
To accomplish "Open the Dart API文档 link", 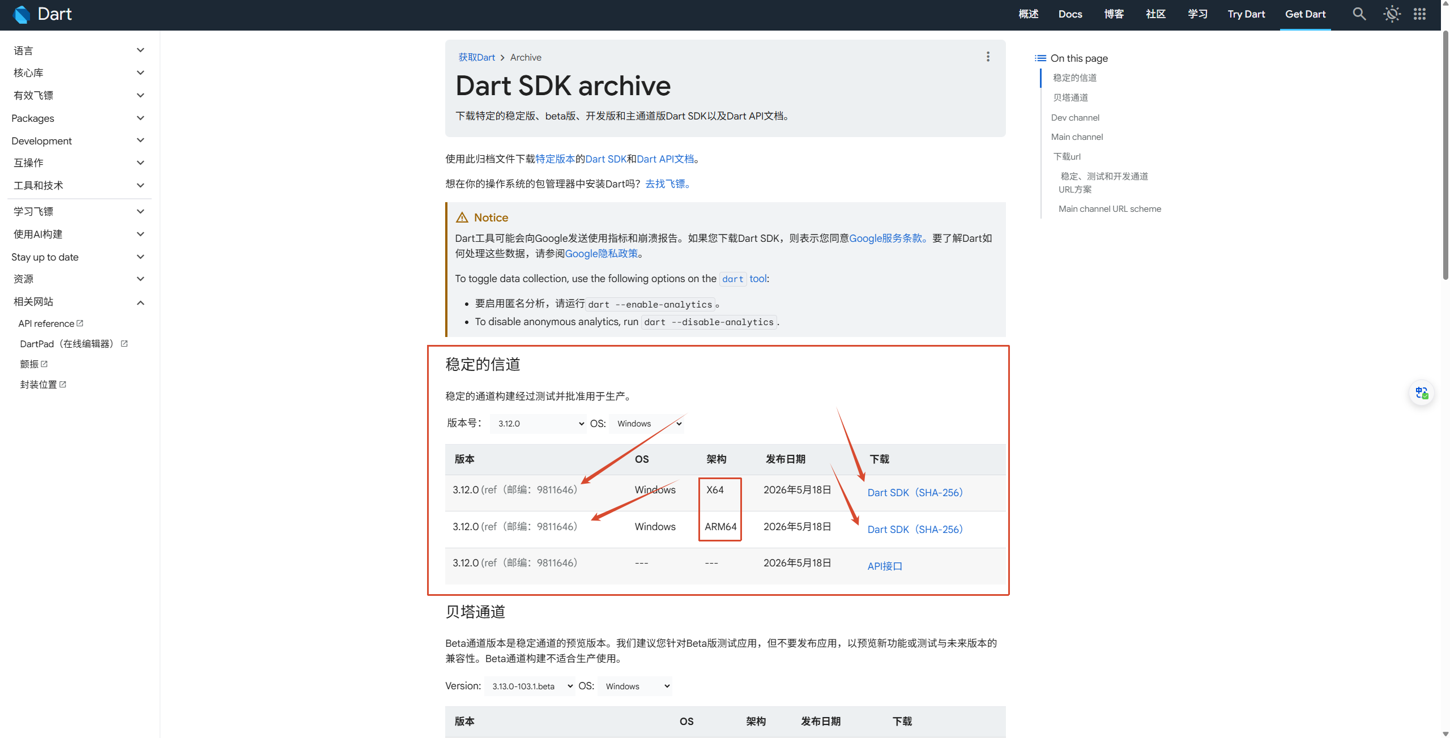I will [x=665, y=159].
